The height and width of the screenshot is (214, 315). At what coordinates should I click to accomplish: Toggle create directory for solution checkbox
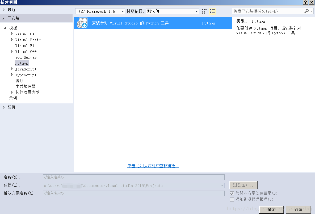[232, 193]
